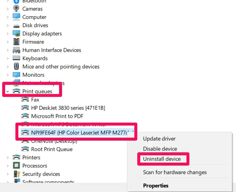Collapse the Print queues category
Screen dimensions: 236x192
[x=8, y=91]
